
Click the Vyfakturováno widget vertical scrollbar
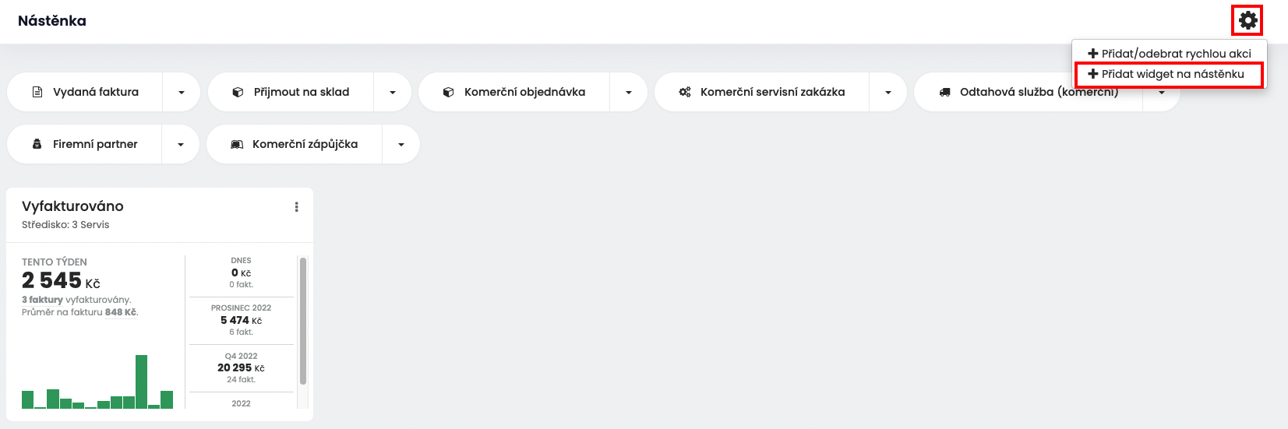[x=303, y=322]
